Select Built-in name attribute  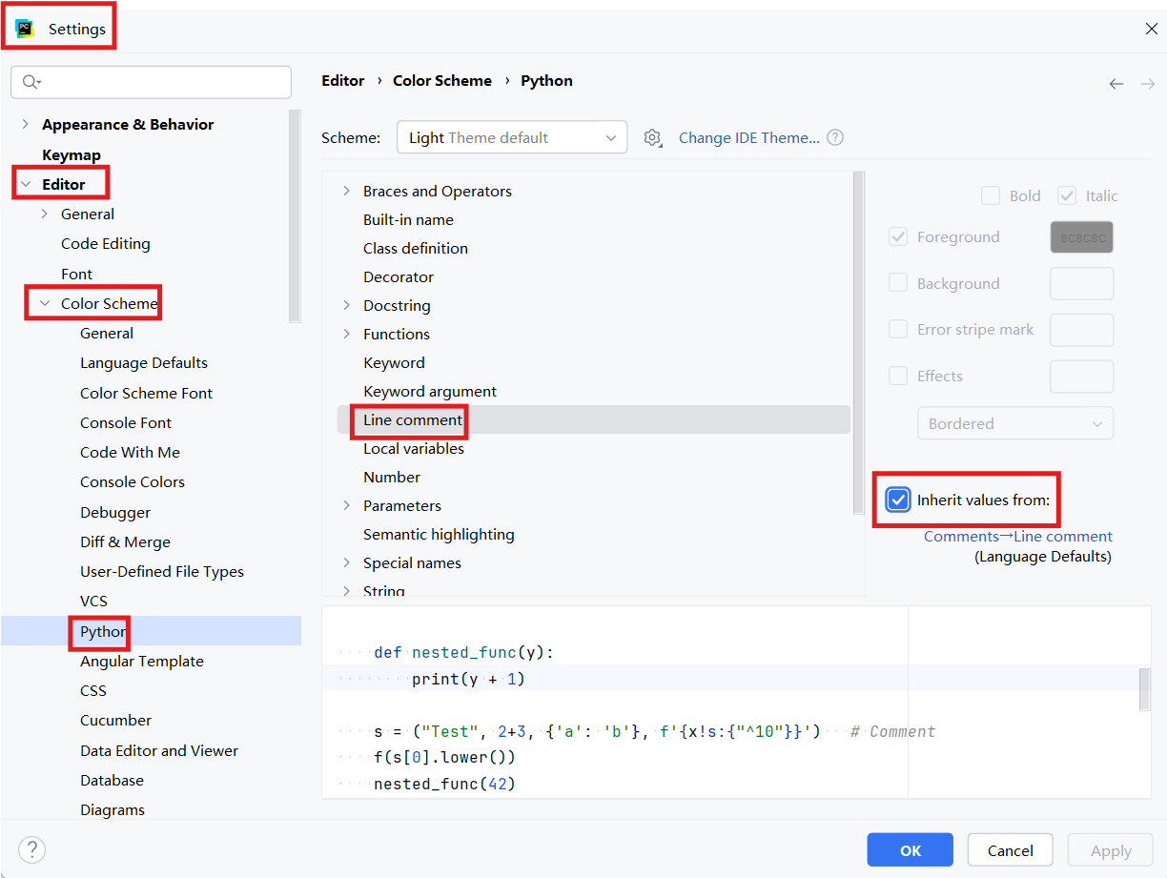coord(408,219)
